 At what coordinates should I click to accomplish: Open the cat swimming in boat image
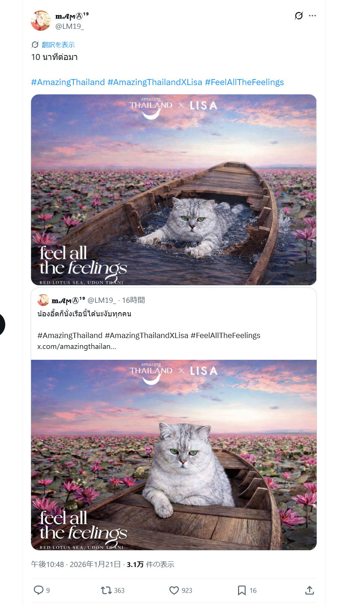pyautogui.click(x=174, y=190)
